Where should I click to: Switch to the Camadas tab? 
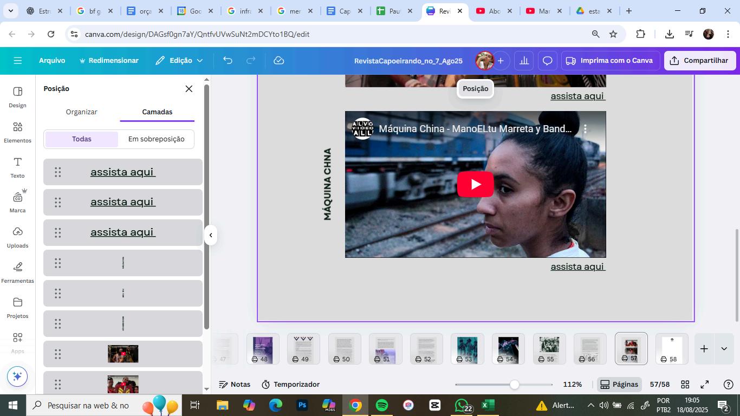click(x=157, y=112)
